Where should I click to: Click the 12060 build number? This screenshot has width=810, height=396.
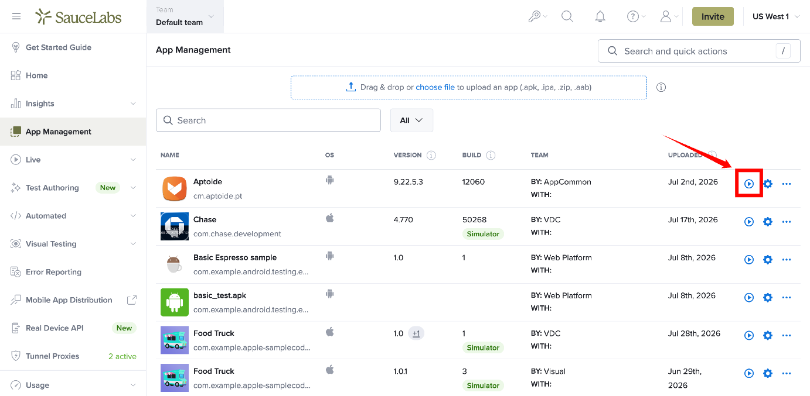(474, 182)
